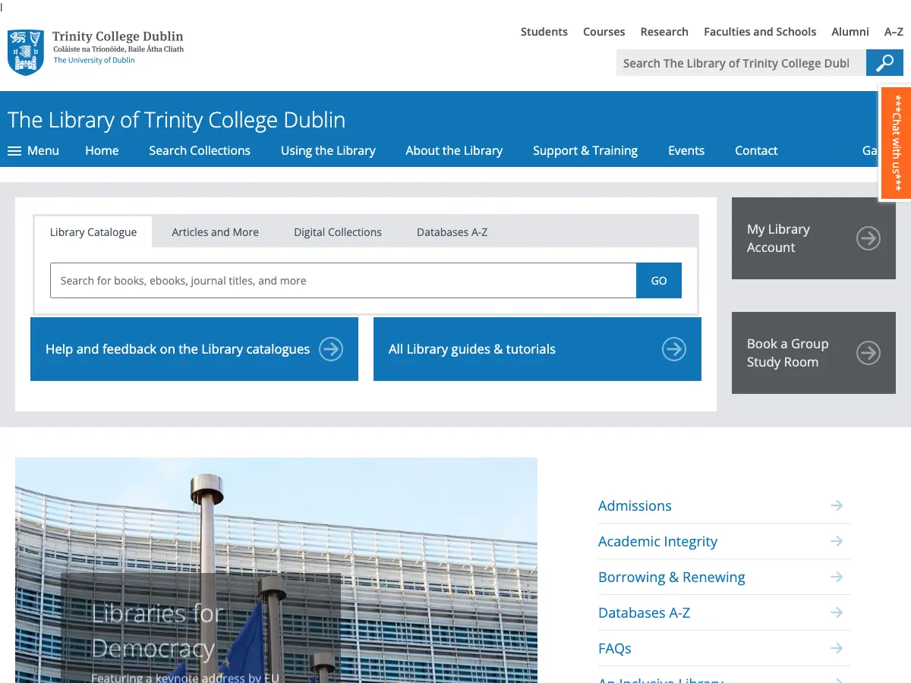Click the arrow beside Academic Integrity

[837, 541]
